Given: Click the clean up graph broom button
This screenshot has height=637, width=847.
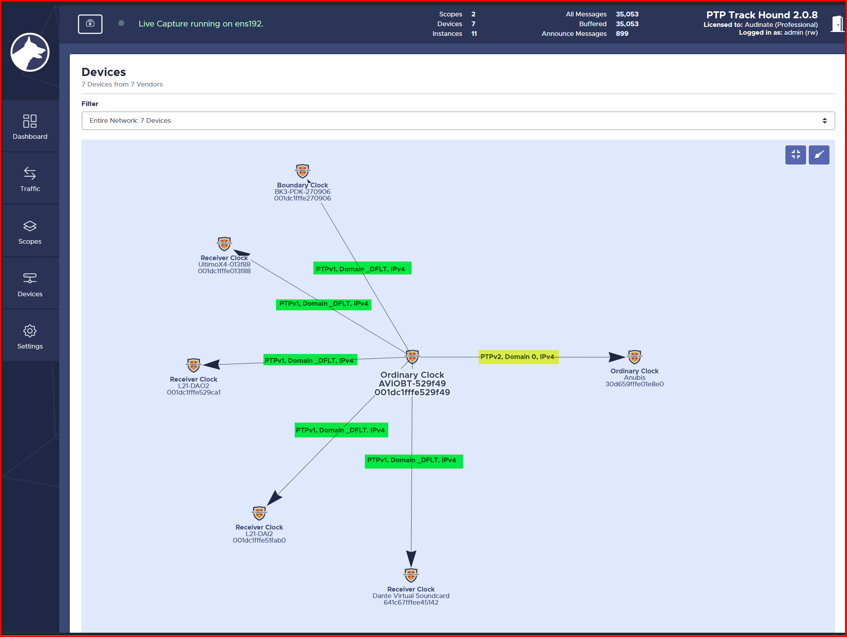Looking at the screenshot, I should pos(819,155).
